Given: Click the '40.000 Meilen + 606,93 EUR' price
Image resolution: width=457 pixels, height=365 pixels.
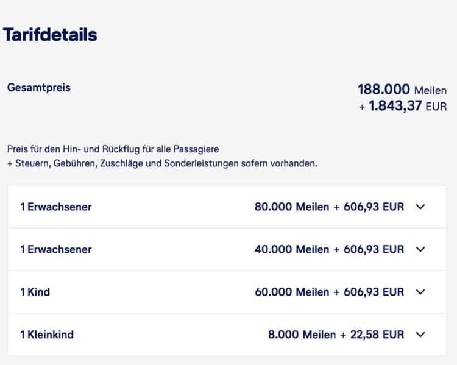Looking at the screenshot, I should (x=329, y=249).
